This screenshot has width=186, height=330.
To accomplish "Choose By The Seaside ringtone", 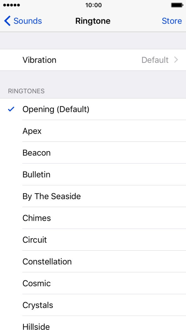I will tap(52, 196).
